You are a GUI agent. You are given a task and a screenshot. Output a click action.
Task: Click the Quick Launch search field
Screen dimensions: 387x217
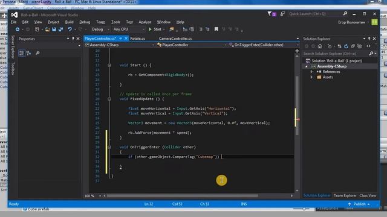[315, 14]
